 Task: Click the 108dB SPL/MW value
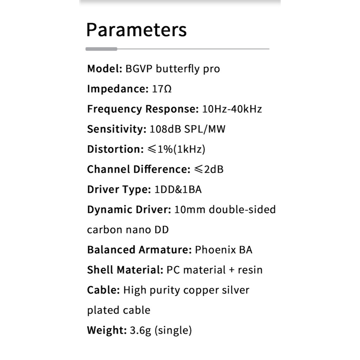[187, 129]
